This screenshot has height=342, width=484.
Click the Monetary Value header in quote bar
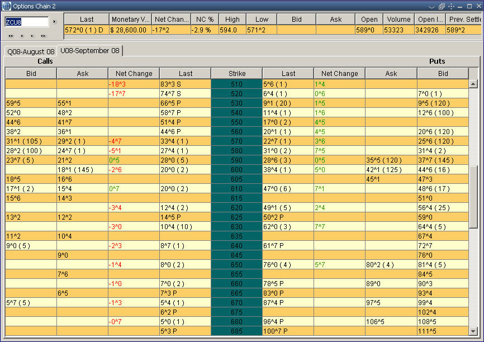pos(130,19)
